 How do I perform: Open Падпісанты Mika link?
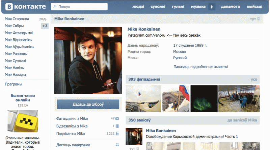click(71, 134)
